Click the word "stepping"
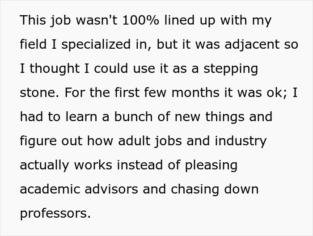Screen dimensions: 313x236 (231, 69)
